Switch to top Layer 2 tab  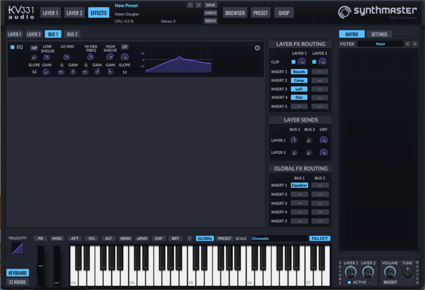74,13
